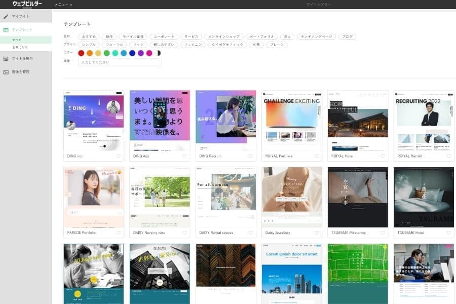456x304 pixels.
Task: Click the chart icon for サイトを解析
Action: 6,58
